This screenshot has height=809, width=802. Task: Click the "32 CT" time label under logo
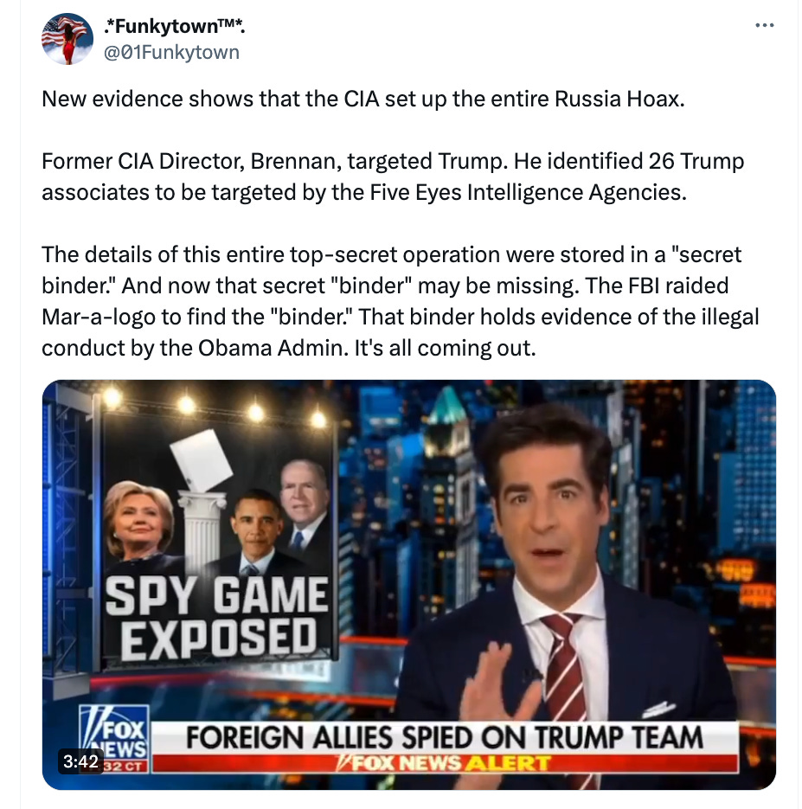point(124,767)
